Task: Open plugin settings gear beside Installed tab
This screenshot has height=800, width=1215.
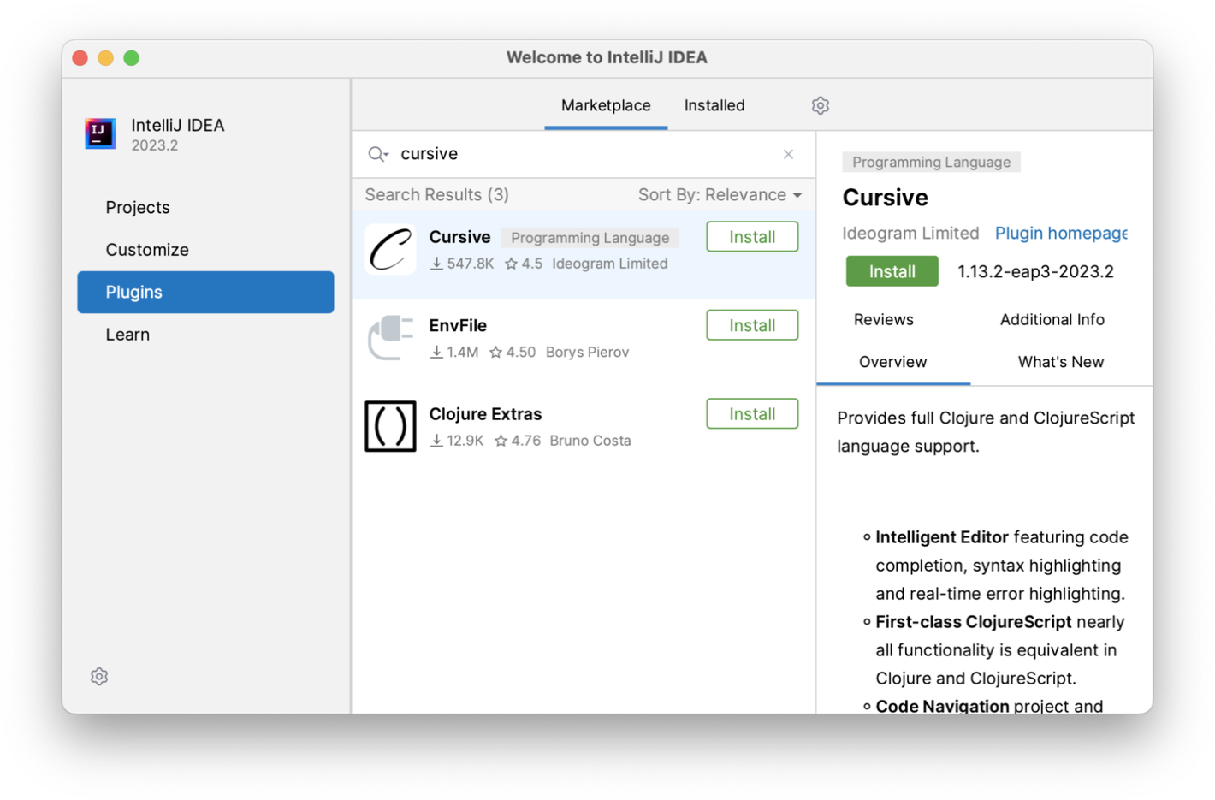Action: (x=820, y=105)
